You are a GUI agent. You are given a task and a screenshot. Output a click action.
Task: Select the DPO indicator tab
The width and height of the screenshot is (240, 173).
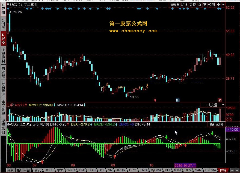[x=132, y=170]
